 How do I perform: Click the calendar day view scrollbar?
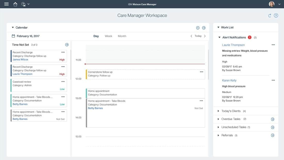click(208, 65)
